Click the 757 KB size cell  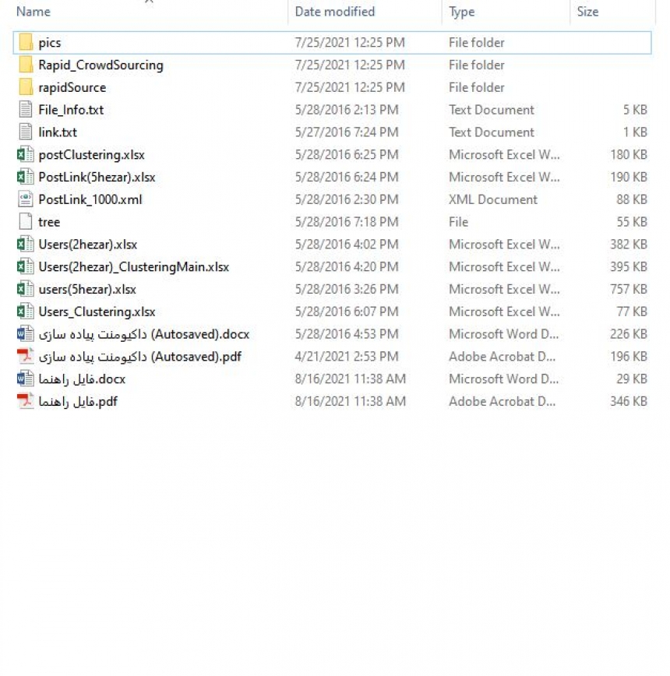[629, 289]
